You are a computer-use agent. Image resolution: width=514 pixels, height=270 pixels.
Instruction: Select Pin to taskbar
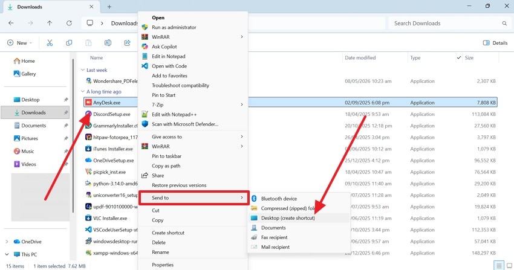[193, 156]
